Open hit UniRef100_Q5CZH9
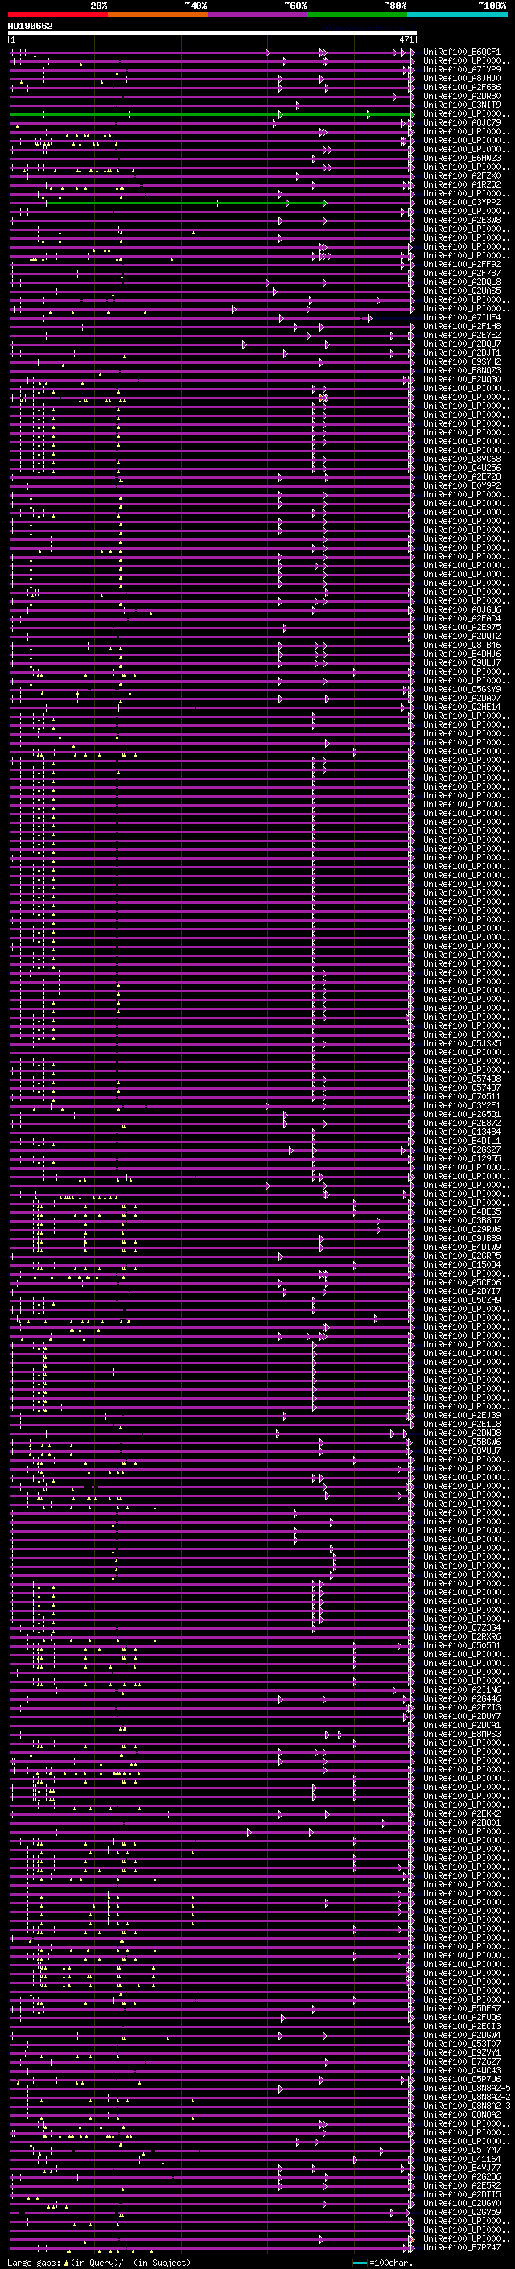 click(462, 1299)
